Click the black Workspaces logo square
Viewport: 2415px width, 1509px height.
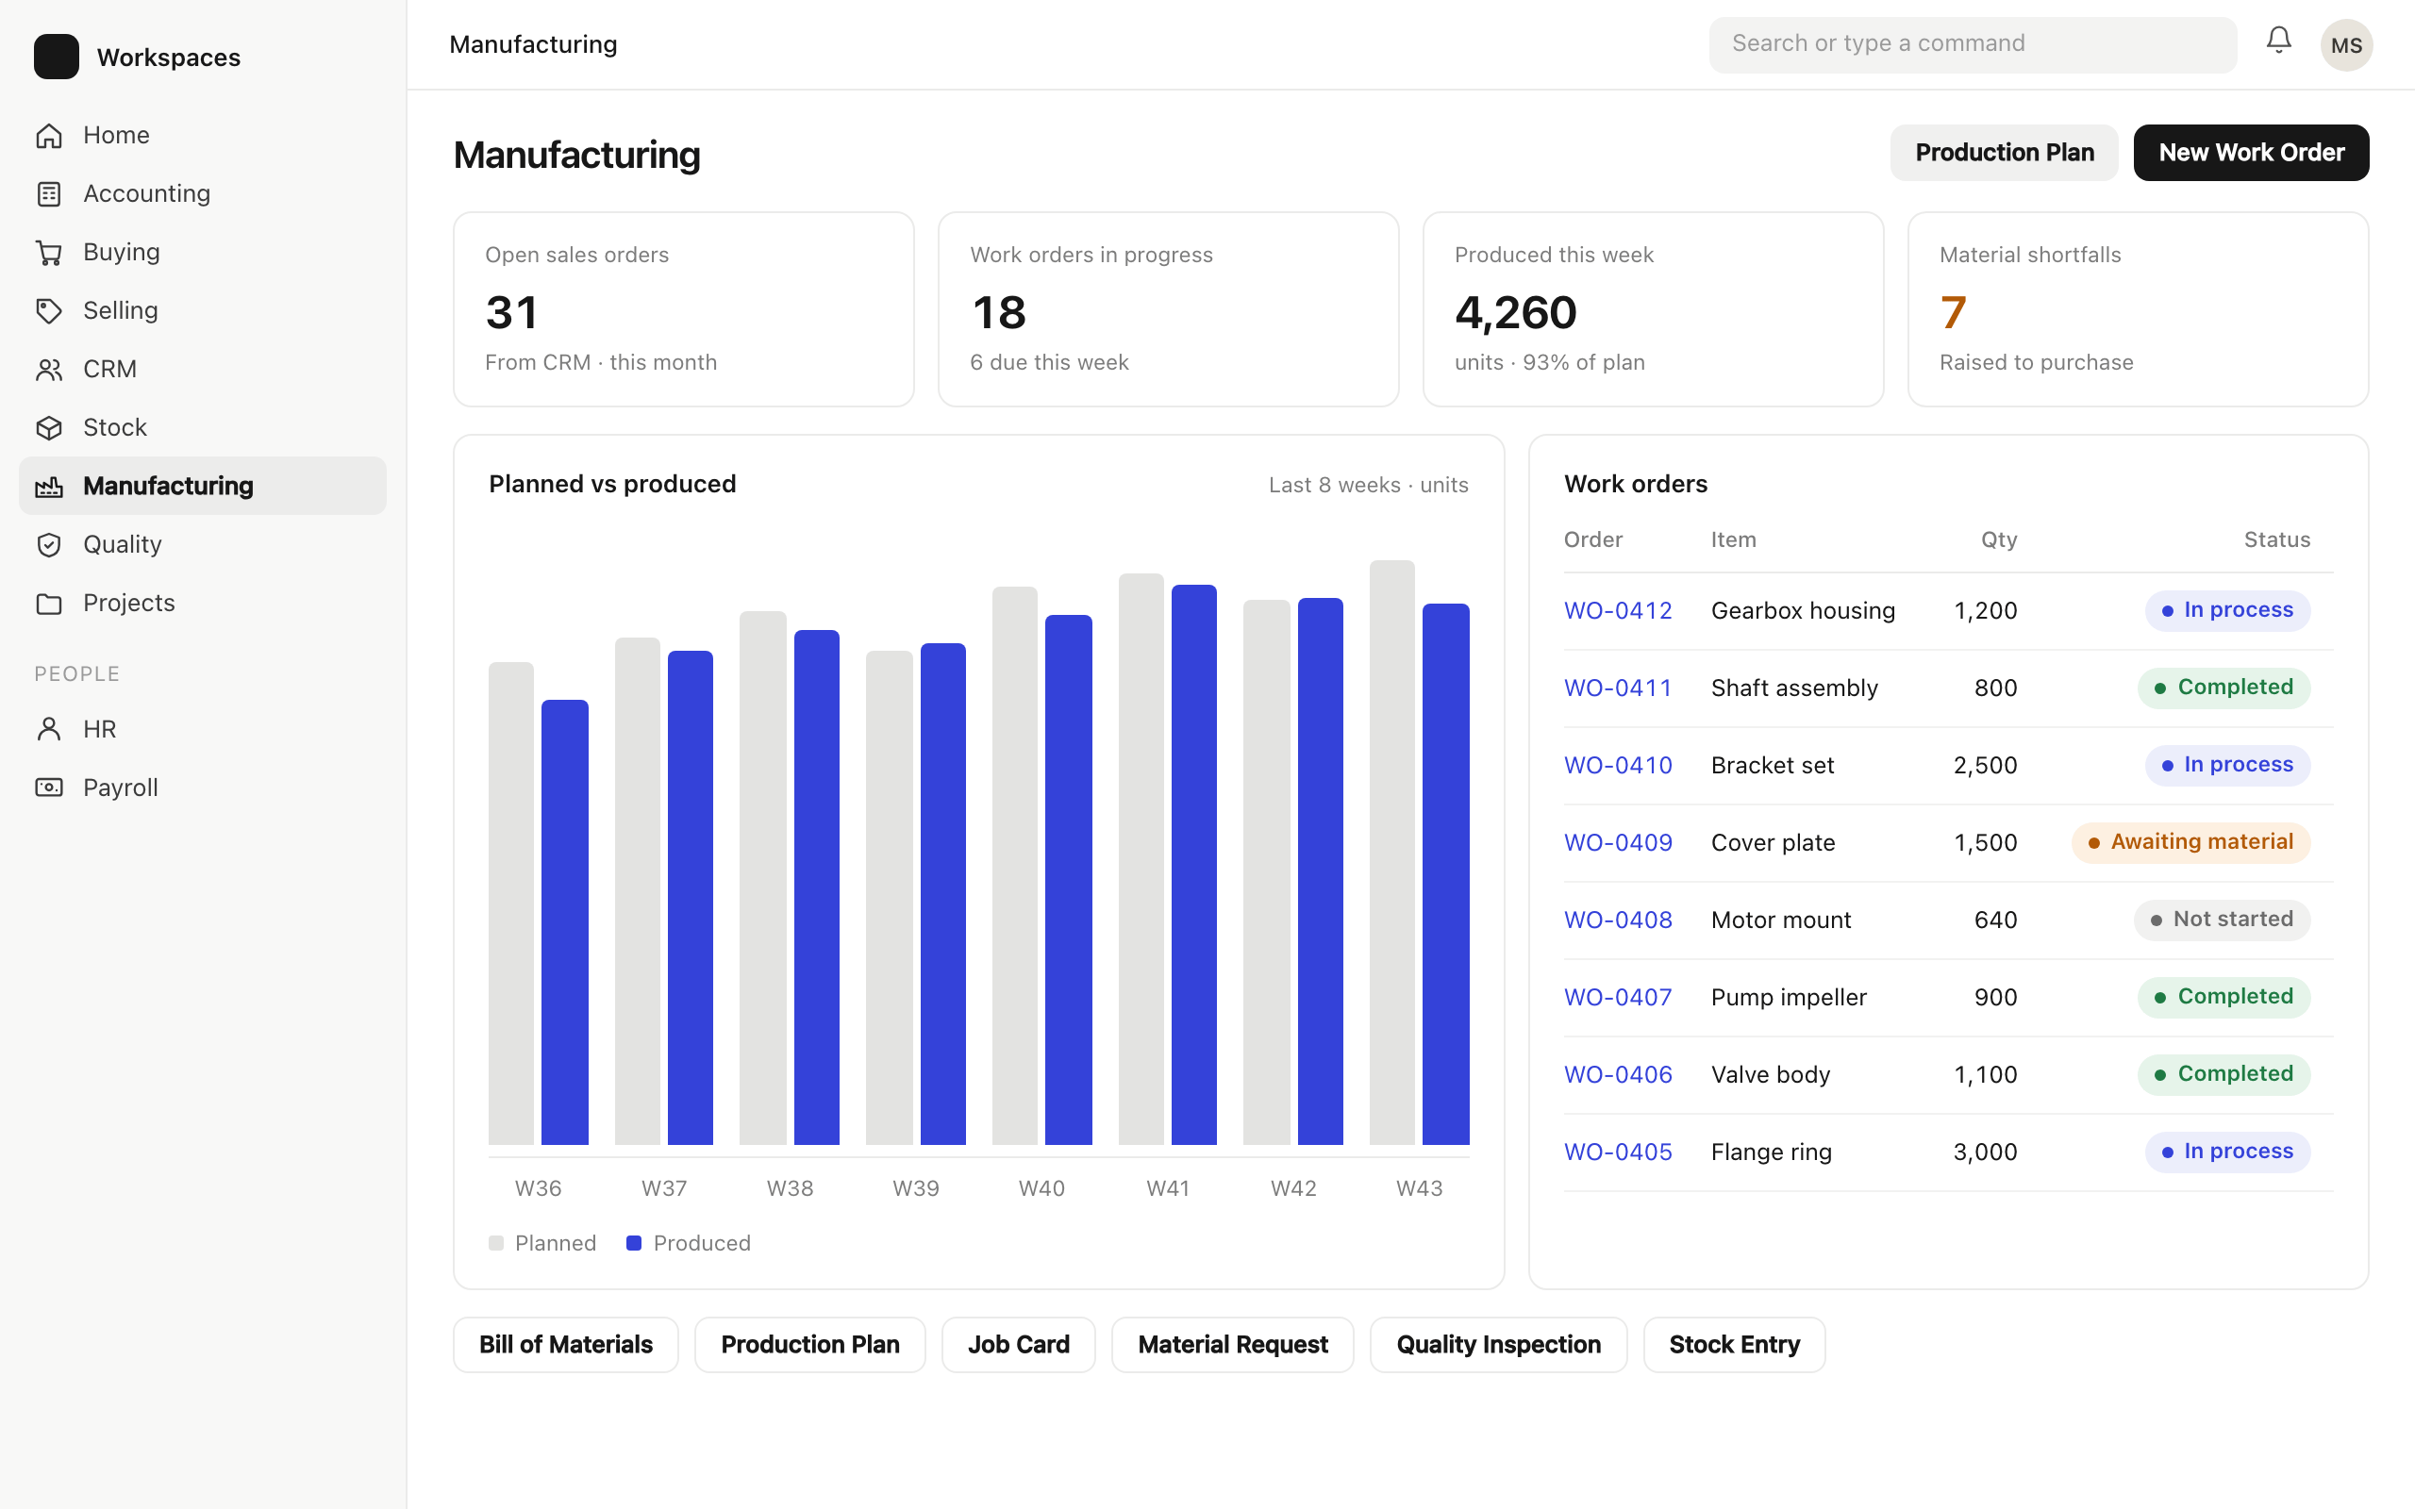(56, 57)
